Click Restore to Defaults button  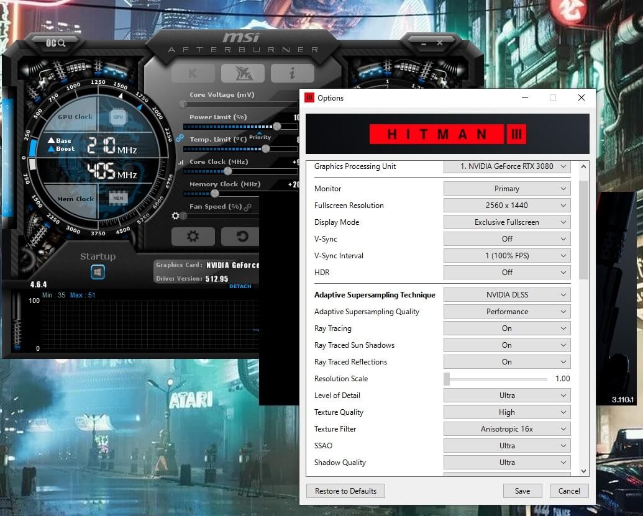click(x=345, y=491)
